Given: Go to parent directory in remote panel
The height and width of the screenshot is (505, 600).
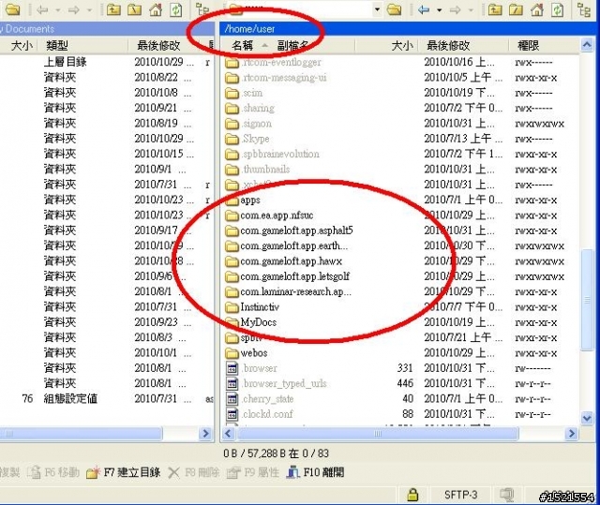Looking at the screenshot, I should (x=494, y=9).
